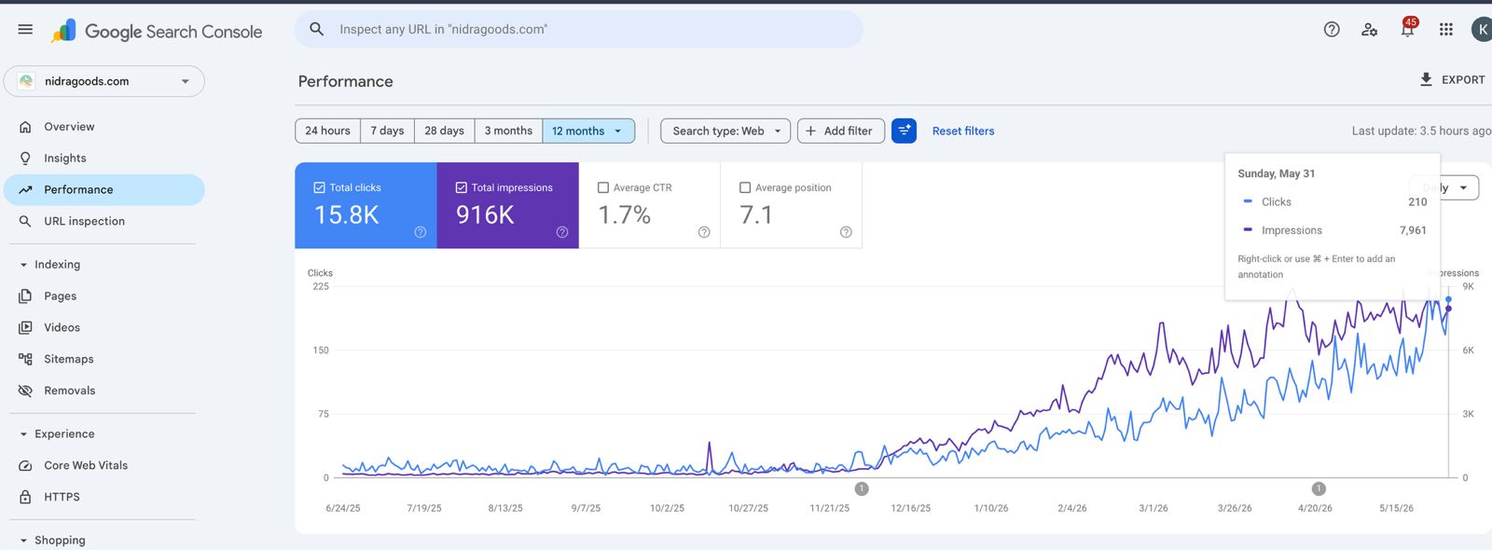Select the 7 days range tab

pyautogui.click(x=387, y=131)
